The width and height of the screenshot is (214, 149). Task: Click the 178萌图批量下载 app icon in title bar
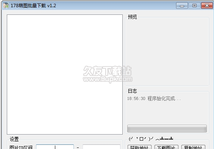click(x=6, y=5)
